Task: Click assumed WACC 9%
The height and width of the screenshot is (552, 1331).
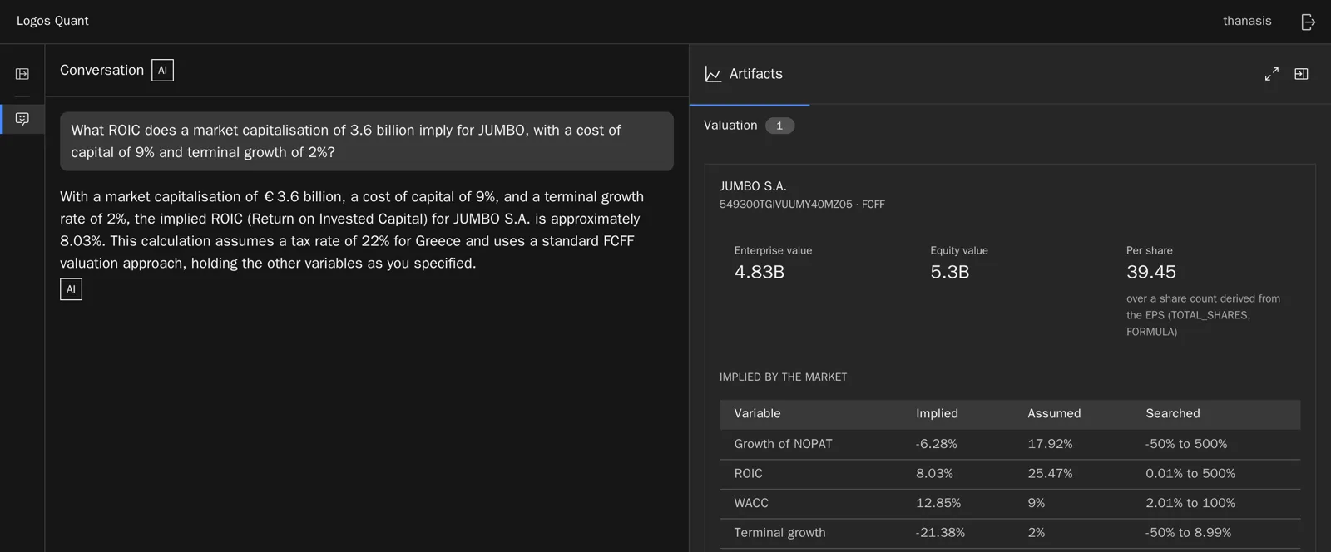Action: point(1037,503)
